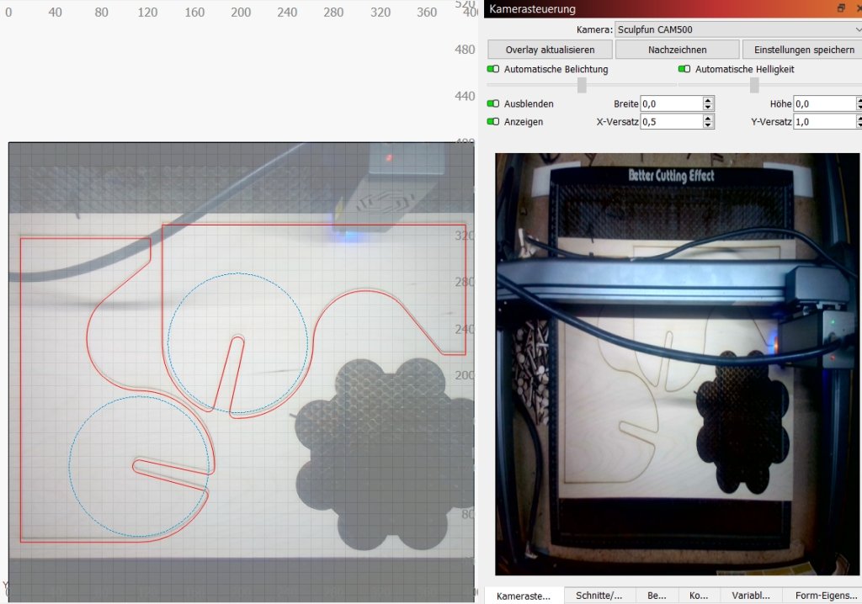
Task: Increase Breite with the up arrow
Action: click(708, 100)
